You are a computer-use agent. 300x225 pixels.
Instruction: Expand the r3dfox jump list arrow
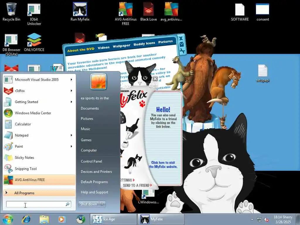tap(71, 91)
